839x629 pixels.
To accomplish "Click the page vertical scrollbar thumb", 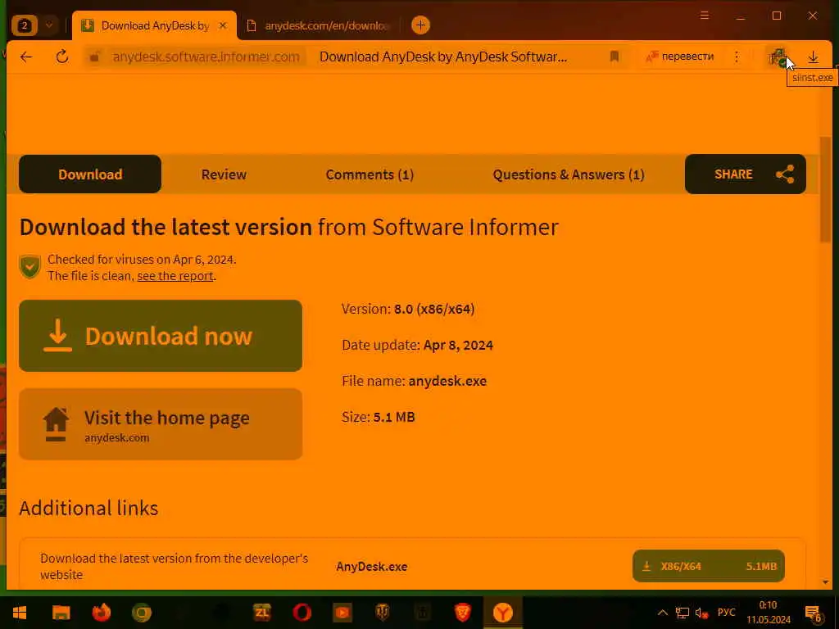I will pos(826,190).
